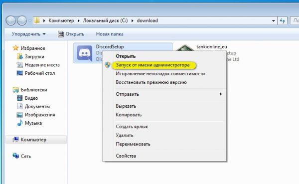Click the Видео film icon

[19, 98]
